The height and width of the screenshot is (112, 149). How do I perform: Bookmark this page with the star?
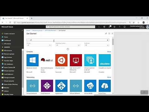(134, 22)
